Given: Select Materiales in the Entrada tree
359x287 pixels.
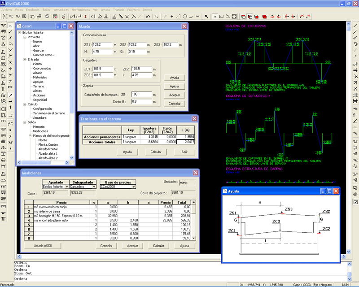Looking at the screenshot, I should tap(39, 78).
